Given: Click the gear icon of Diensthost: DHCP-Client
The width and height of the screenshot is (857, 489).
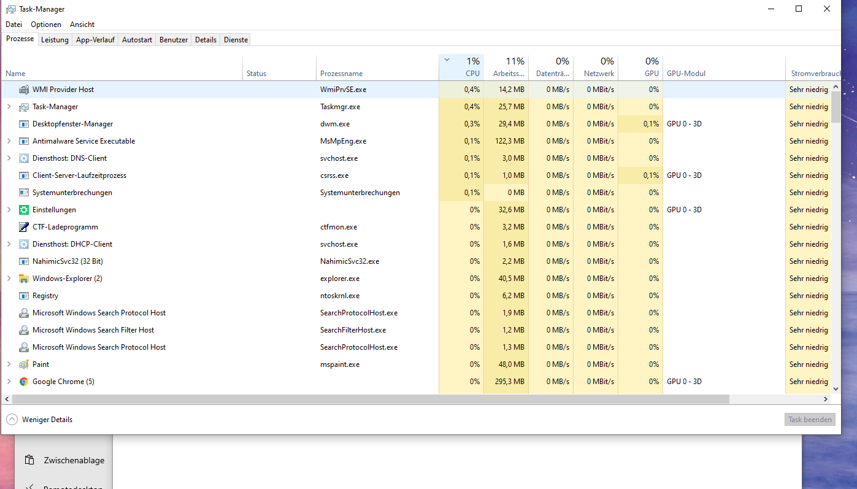Looking at the screenshot, I should (x=24, y=244).
